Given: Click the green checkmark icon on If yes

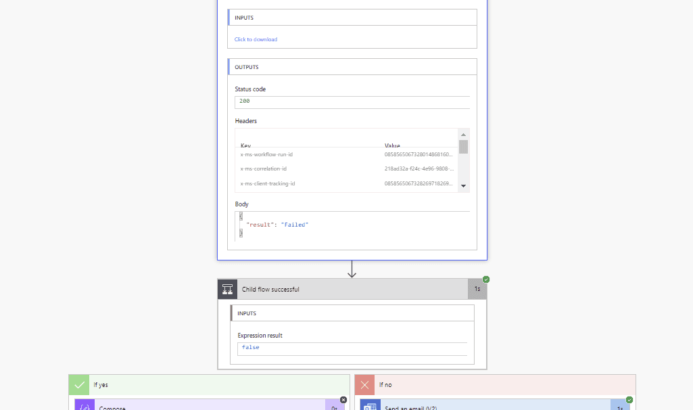Looking at the screenshot, I should 79,385.
